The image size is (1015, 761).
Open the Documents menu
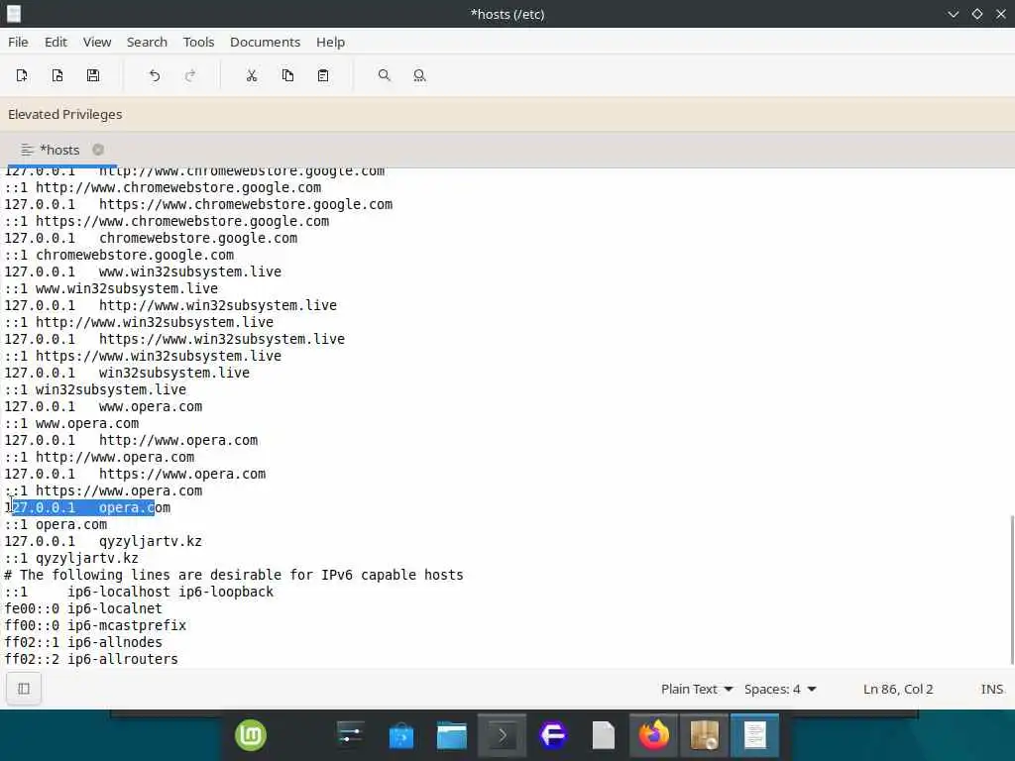click(x=265, y=42)
